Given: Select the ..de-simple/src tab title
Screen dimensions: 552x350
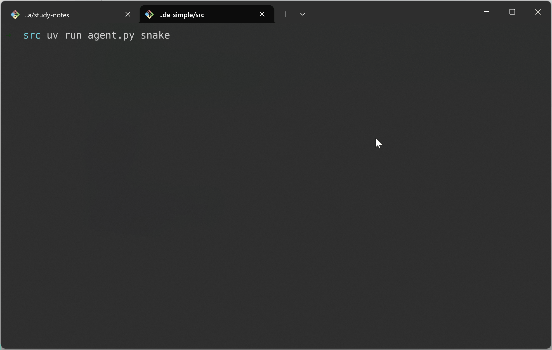Looking at the screenshot, I should (181, 15).
